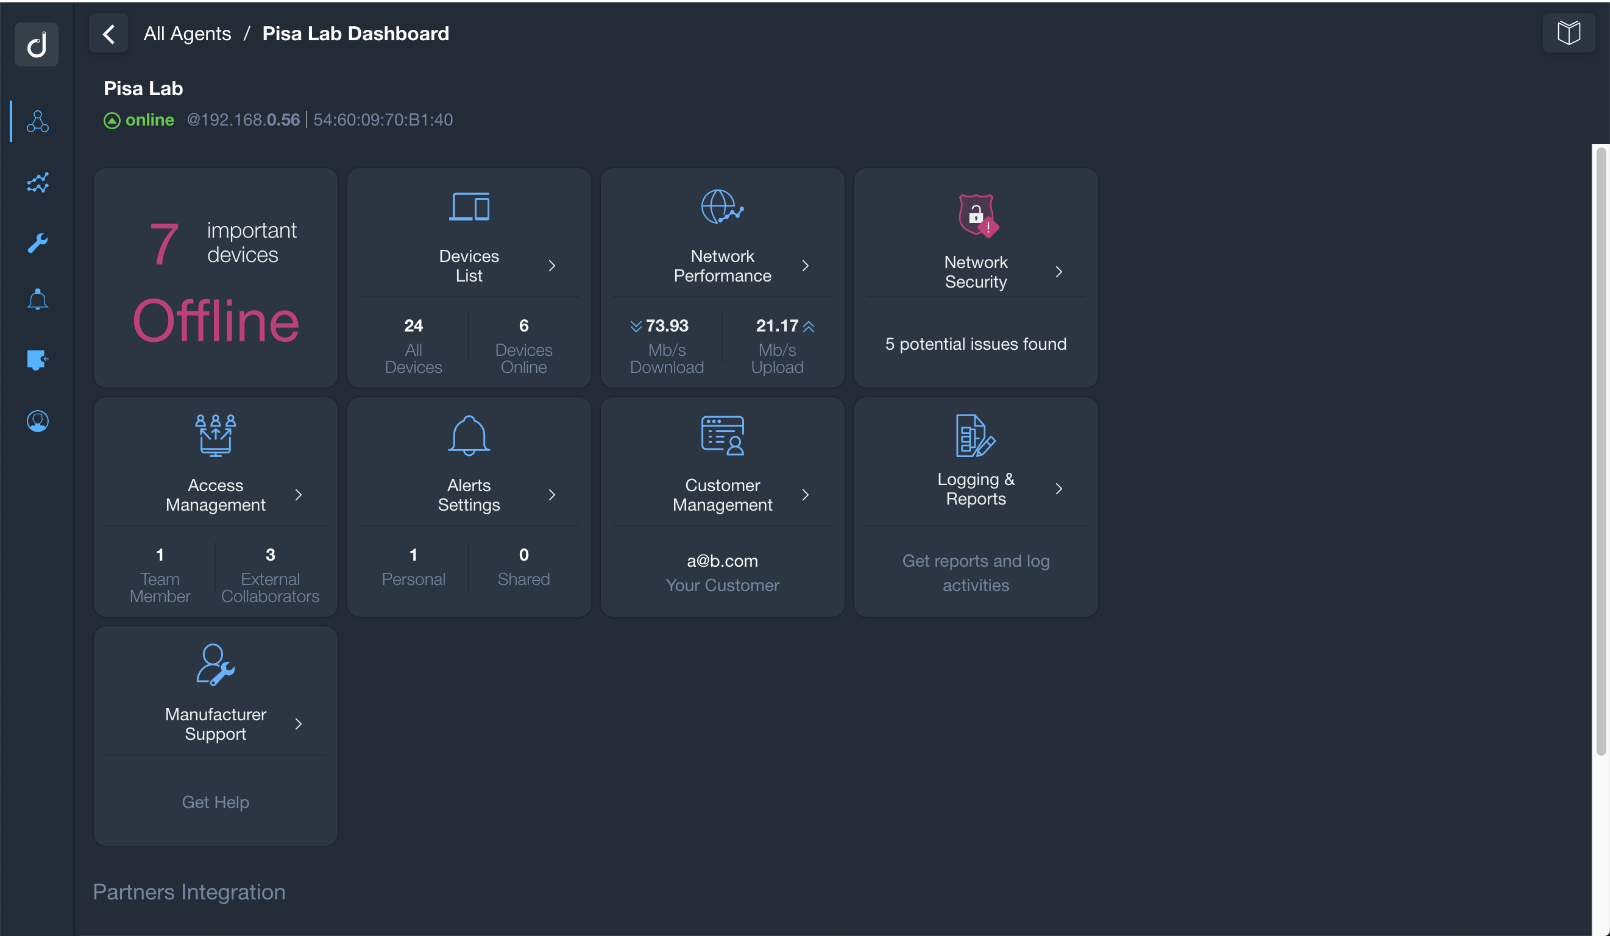Image resolution: width=1610 pixels, height=936 pixels.
Task: Click Get Help link in Manufacturer Support
Action: (215, 801)
